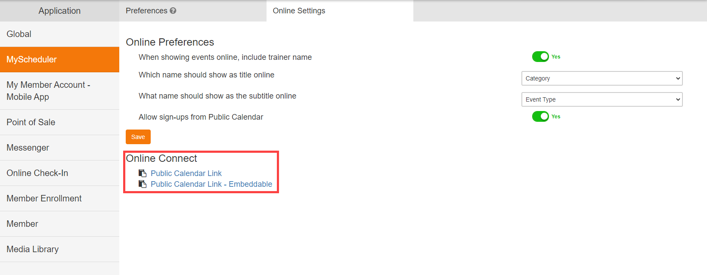Click the Online Preferences heading

170,42
